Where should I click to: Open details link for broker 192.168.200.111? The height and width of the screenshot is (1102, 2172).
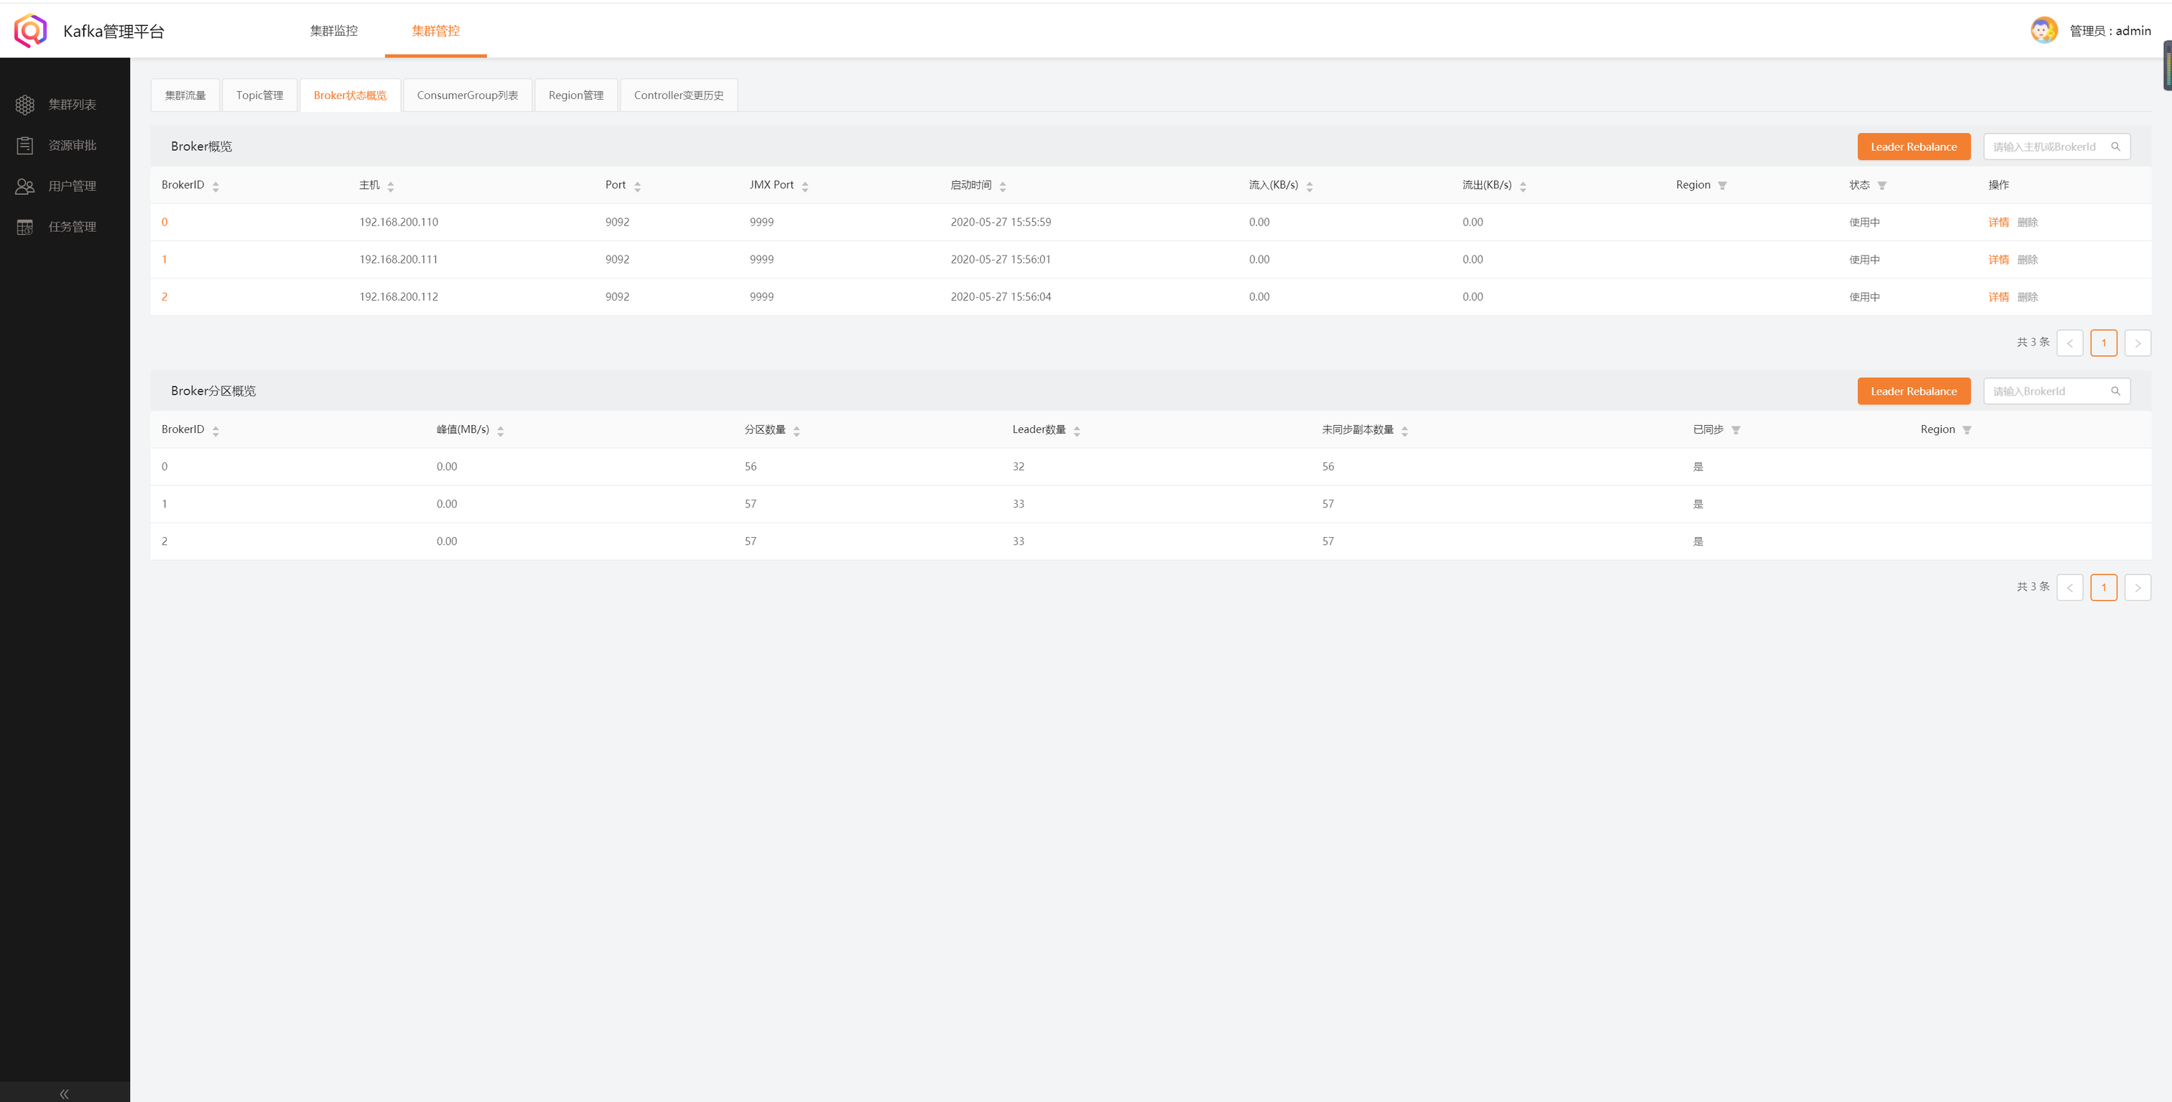(1998, 259)
